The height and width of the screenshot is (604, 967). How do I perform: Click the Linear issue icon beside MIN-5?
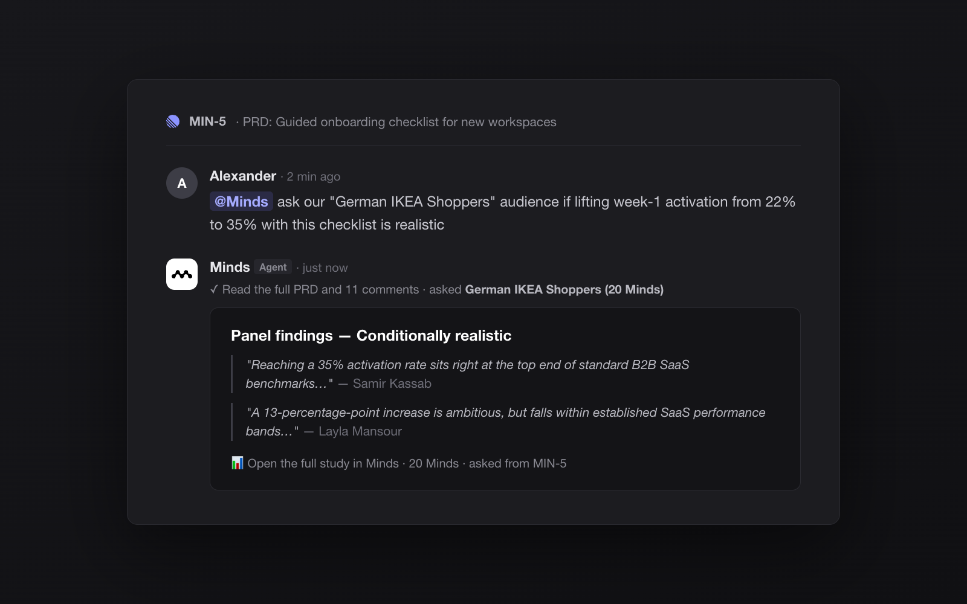tap(173, 121)
